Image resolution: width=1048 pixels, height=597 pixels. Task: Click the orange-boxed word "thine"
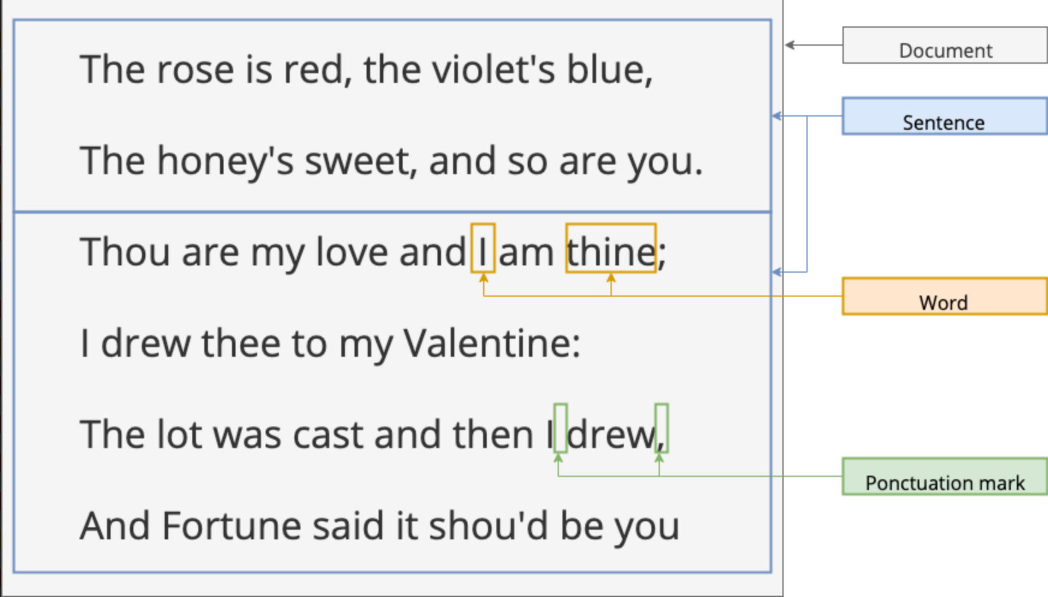click(611, 248)
